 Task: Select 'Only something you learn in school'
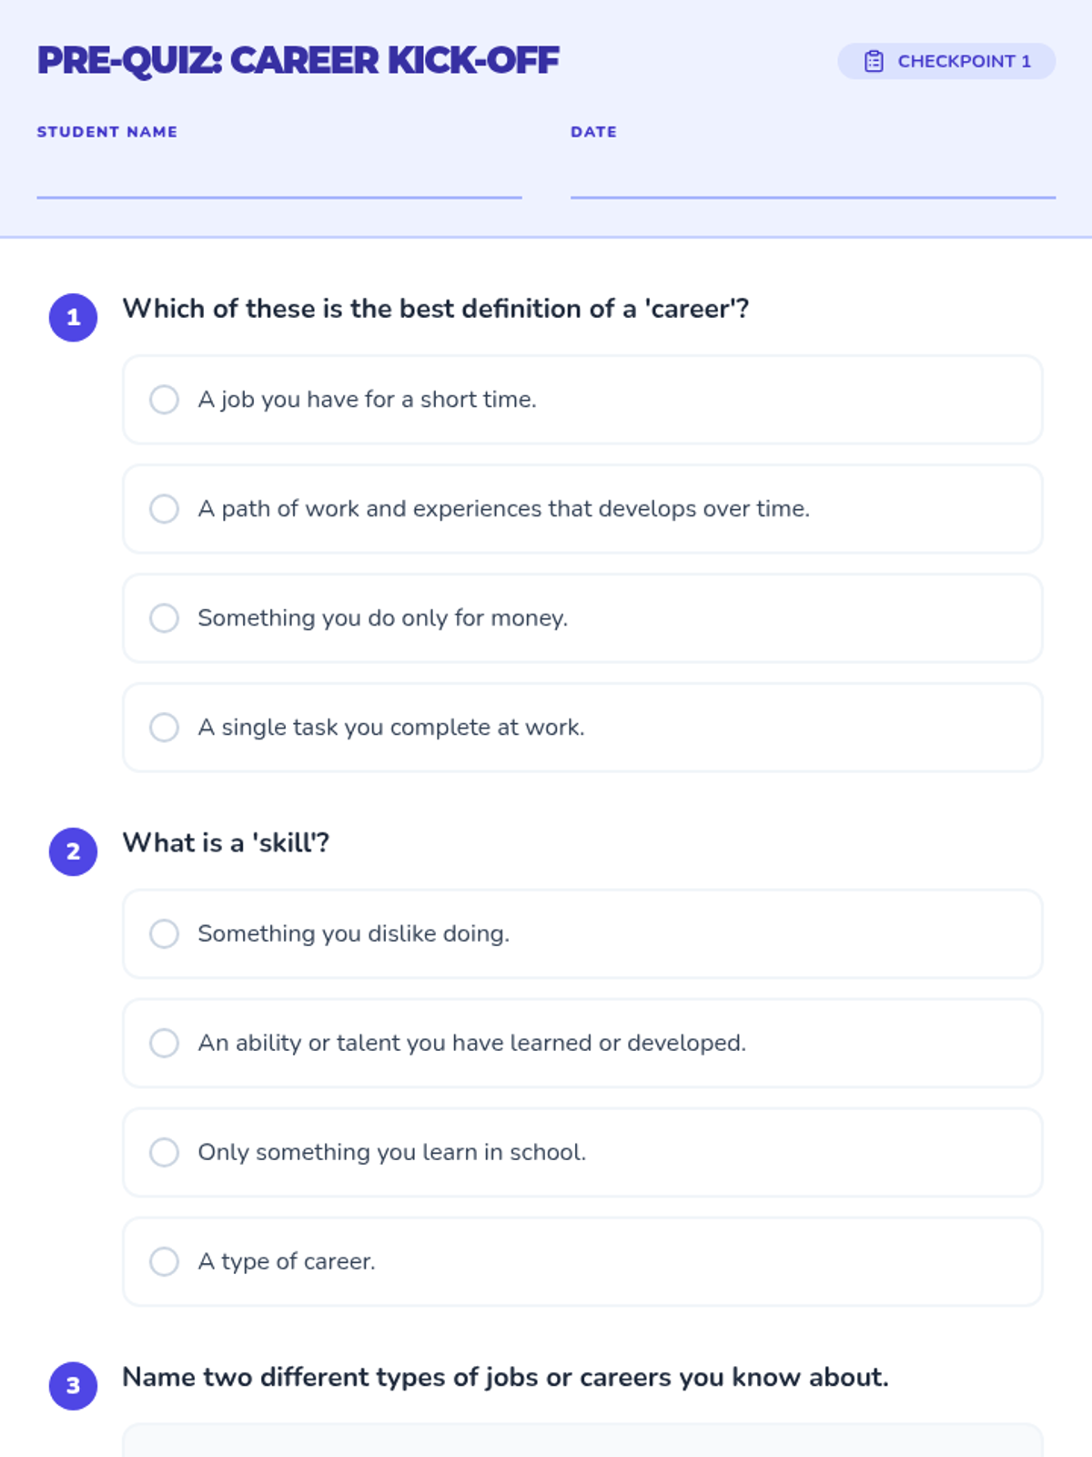pyautogui.click(x=582, y=1152)
